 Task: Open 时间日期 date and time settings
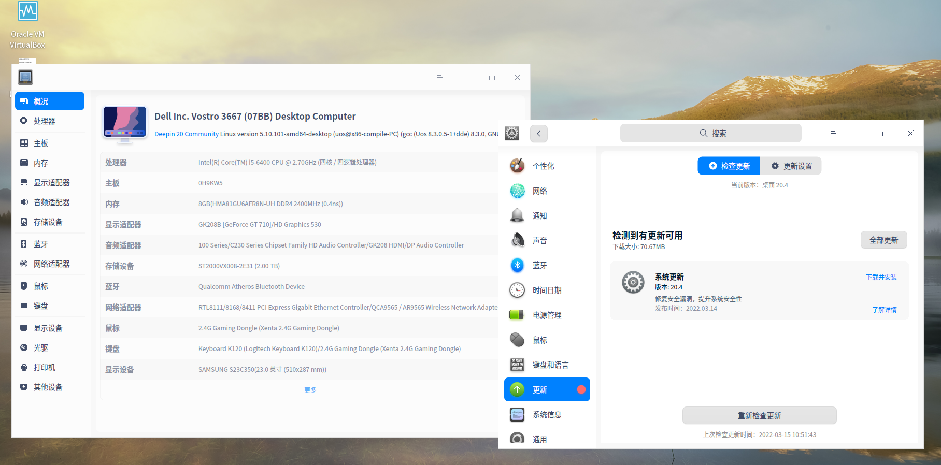click(x=547, y=290)
